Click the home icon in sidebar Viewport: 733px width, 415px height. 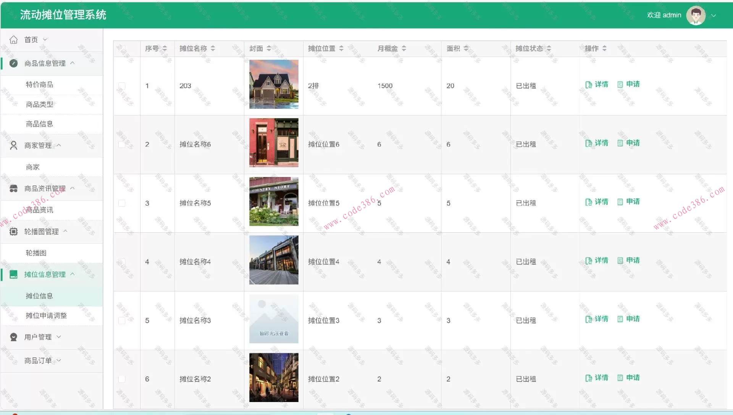pyautogui.click(x=13, y=40)
